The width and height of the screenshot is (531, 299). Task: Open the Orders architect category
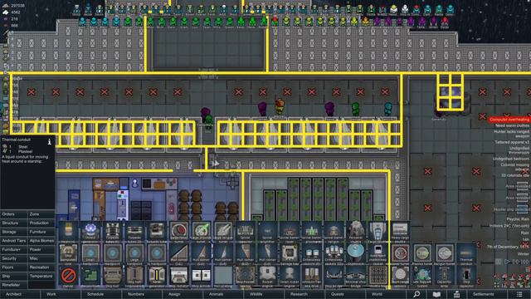(x=14, y=214)
